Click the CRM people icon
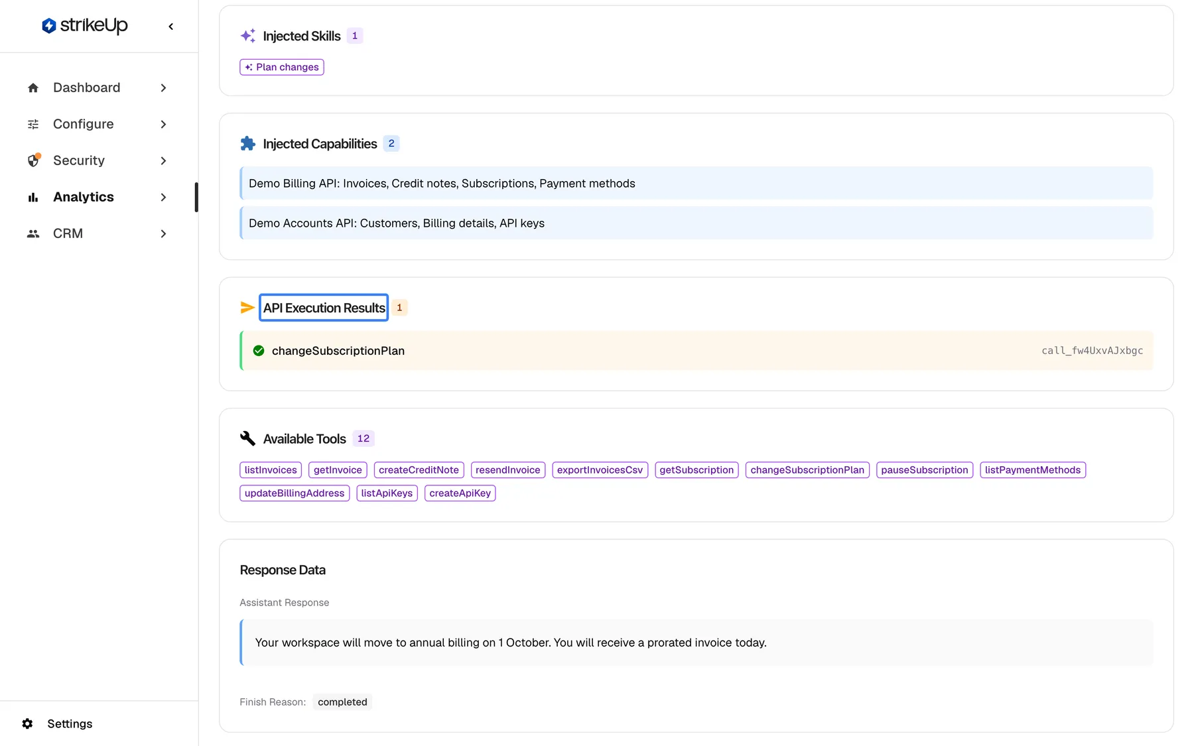This screenshot has height=746, width=1194. click(33, 233)
